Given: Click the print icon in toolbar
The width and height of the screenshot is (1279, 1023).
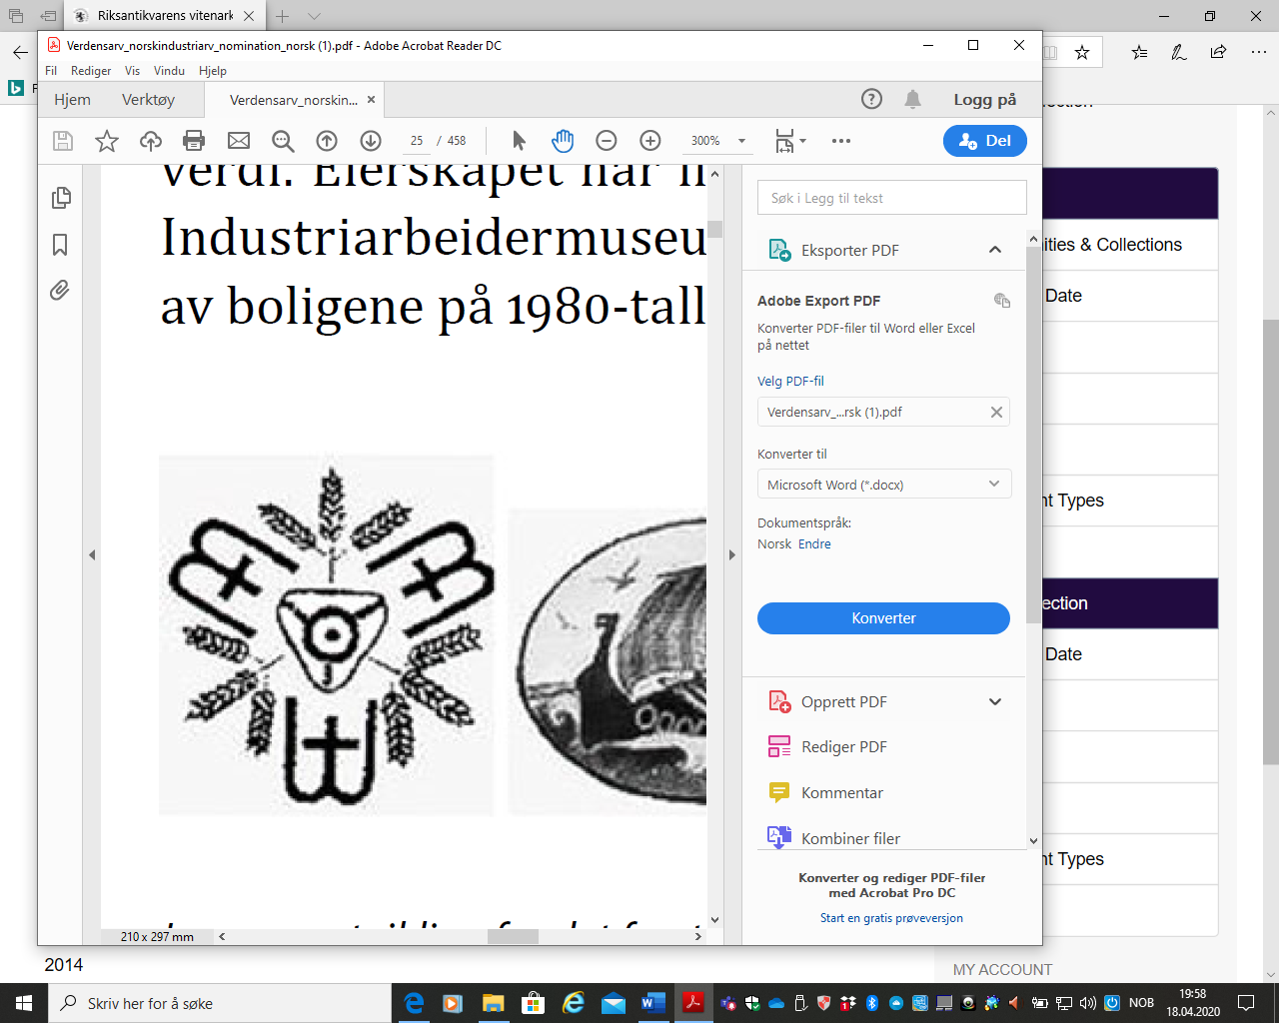Looking at the screenshot, I should click(x=194, y=141).
